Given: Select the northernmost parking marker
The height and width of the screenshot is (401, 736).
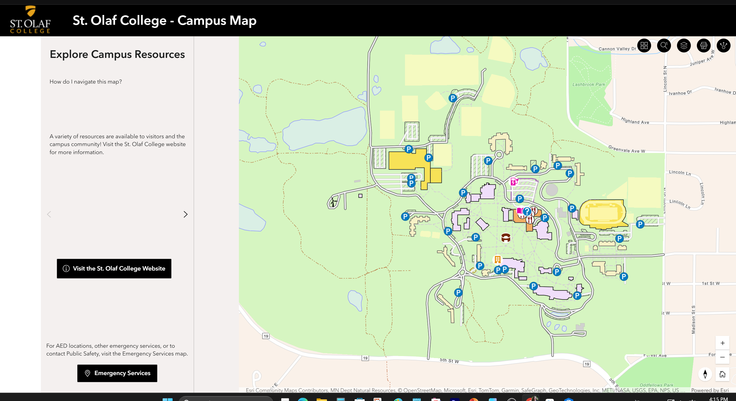Looking at the screenshot, I should (x=453, y=98).
